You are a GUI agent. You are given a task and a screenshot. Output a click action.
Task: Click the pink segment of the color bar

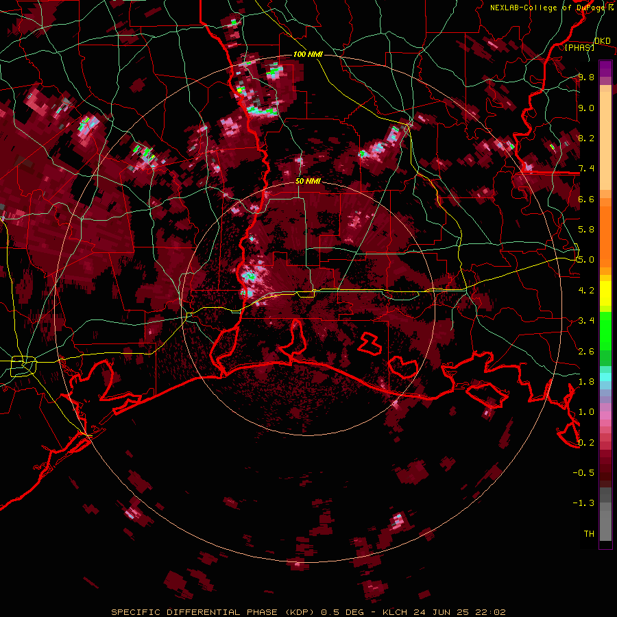[x=605, y=415]
